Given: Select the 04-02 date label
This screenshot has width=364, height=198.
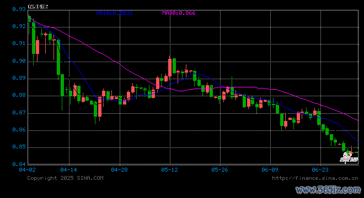Looking at the screenshot, I should (x=28, y=170).
